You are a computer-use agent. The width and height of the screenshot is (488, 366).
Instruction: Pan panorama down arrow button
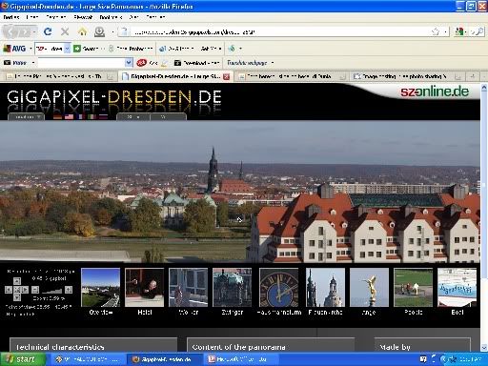[17, 297]
